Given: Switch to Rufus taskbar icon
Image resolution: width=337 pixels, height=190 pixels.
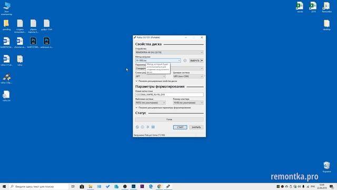Looking at the screenshot, I should click(168, 186).
